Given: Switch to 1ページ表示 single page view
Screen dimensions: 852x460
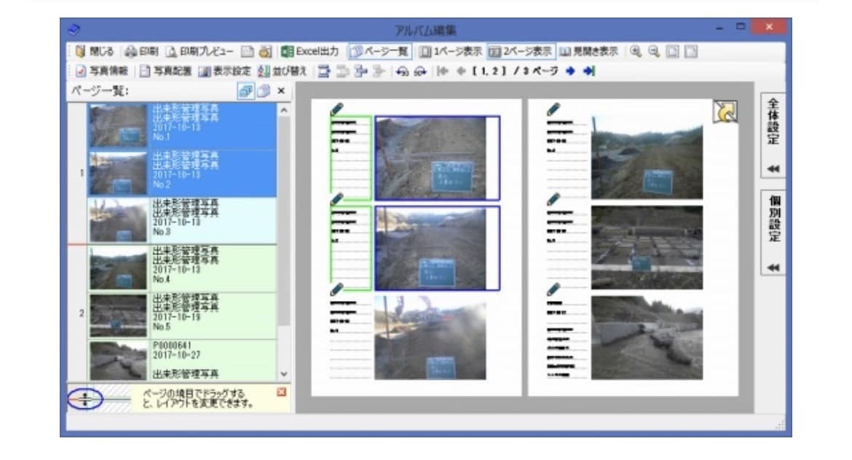Looking at the screenshot, I should 451,52.
